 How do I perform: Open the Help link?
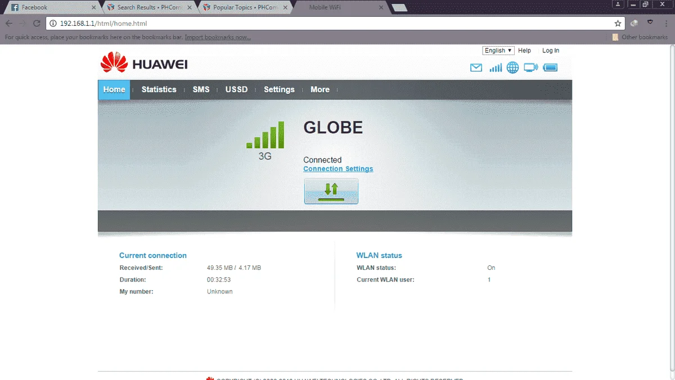tap(524, 51)
